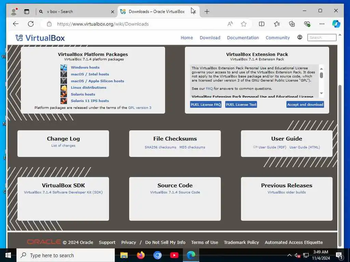Open Browser essentials heart icon
The height and width of the screenshot is (262, 350).
[307, 24]
